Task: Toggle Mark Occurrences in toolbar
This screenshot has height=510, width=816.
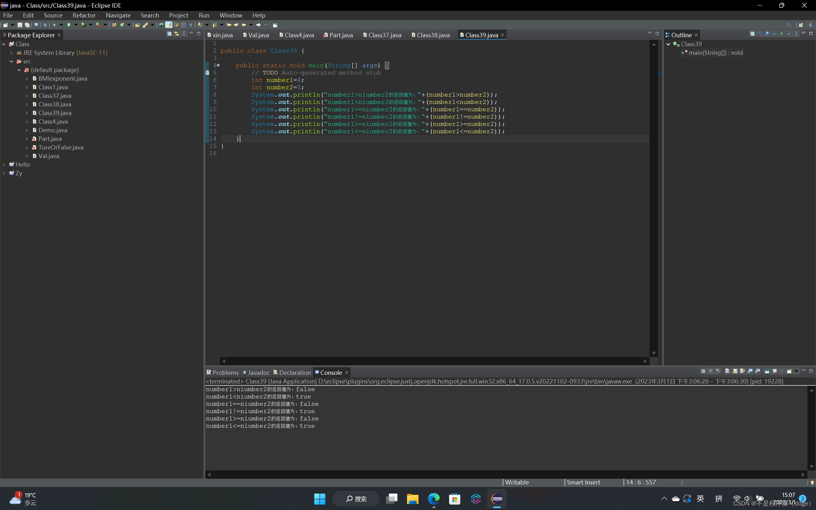Action: tap(169, 25)
